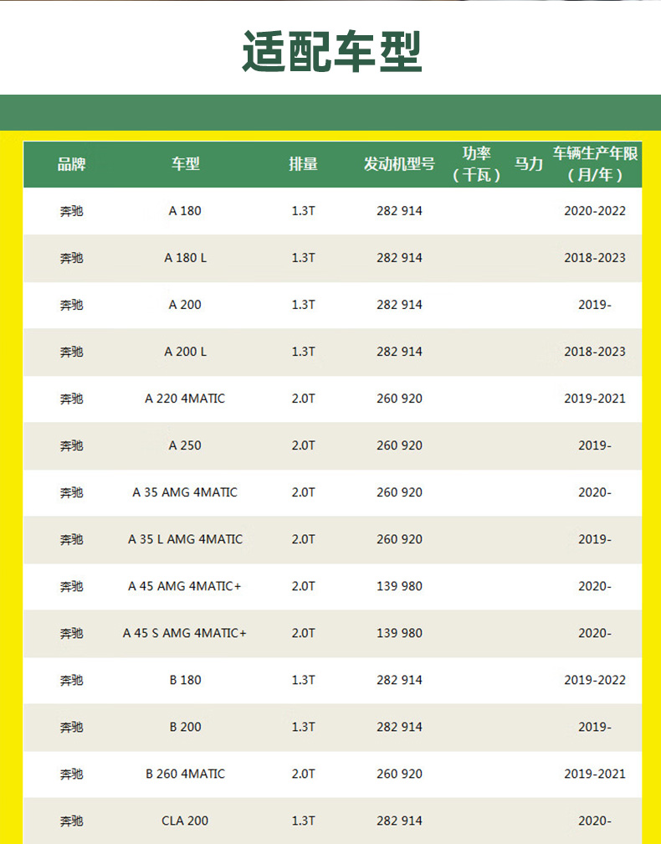Click the 2020-2022 production year cell
This screenshot has width=661, height=844.
pyautogui.click(x=595, y=211)
